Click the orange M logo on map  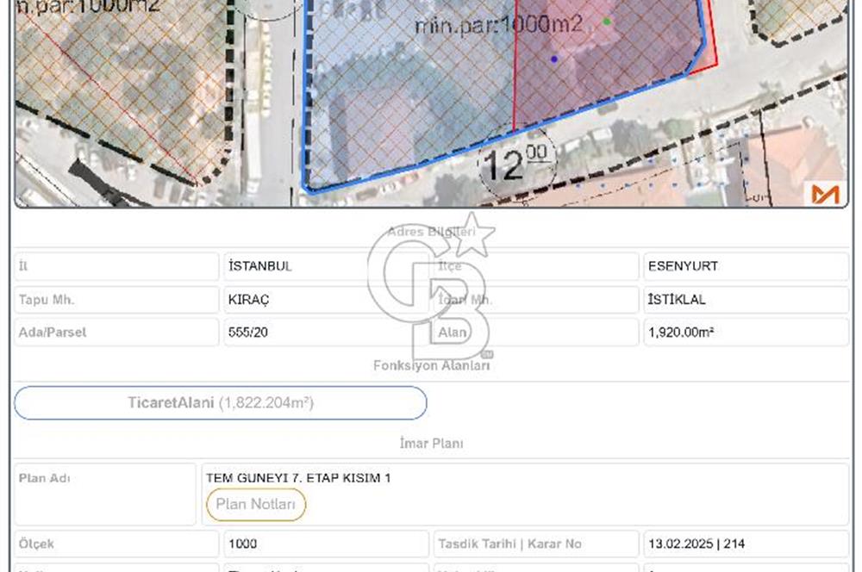(x=825, y=194)
